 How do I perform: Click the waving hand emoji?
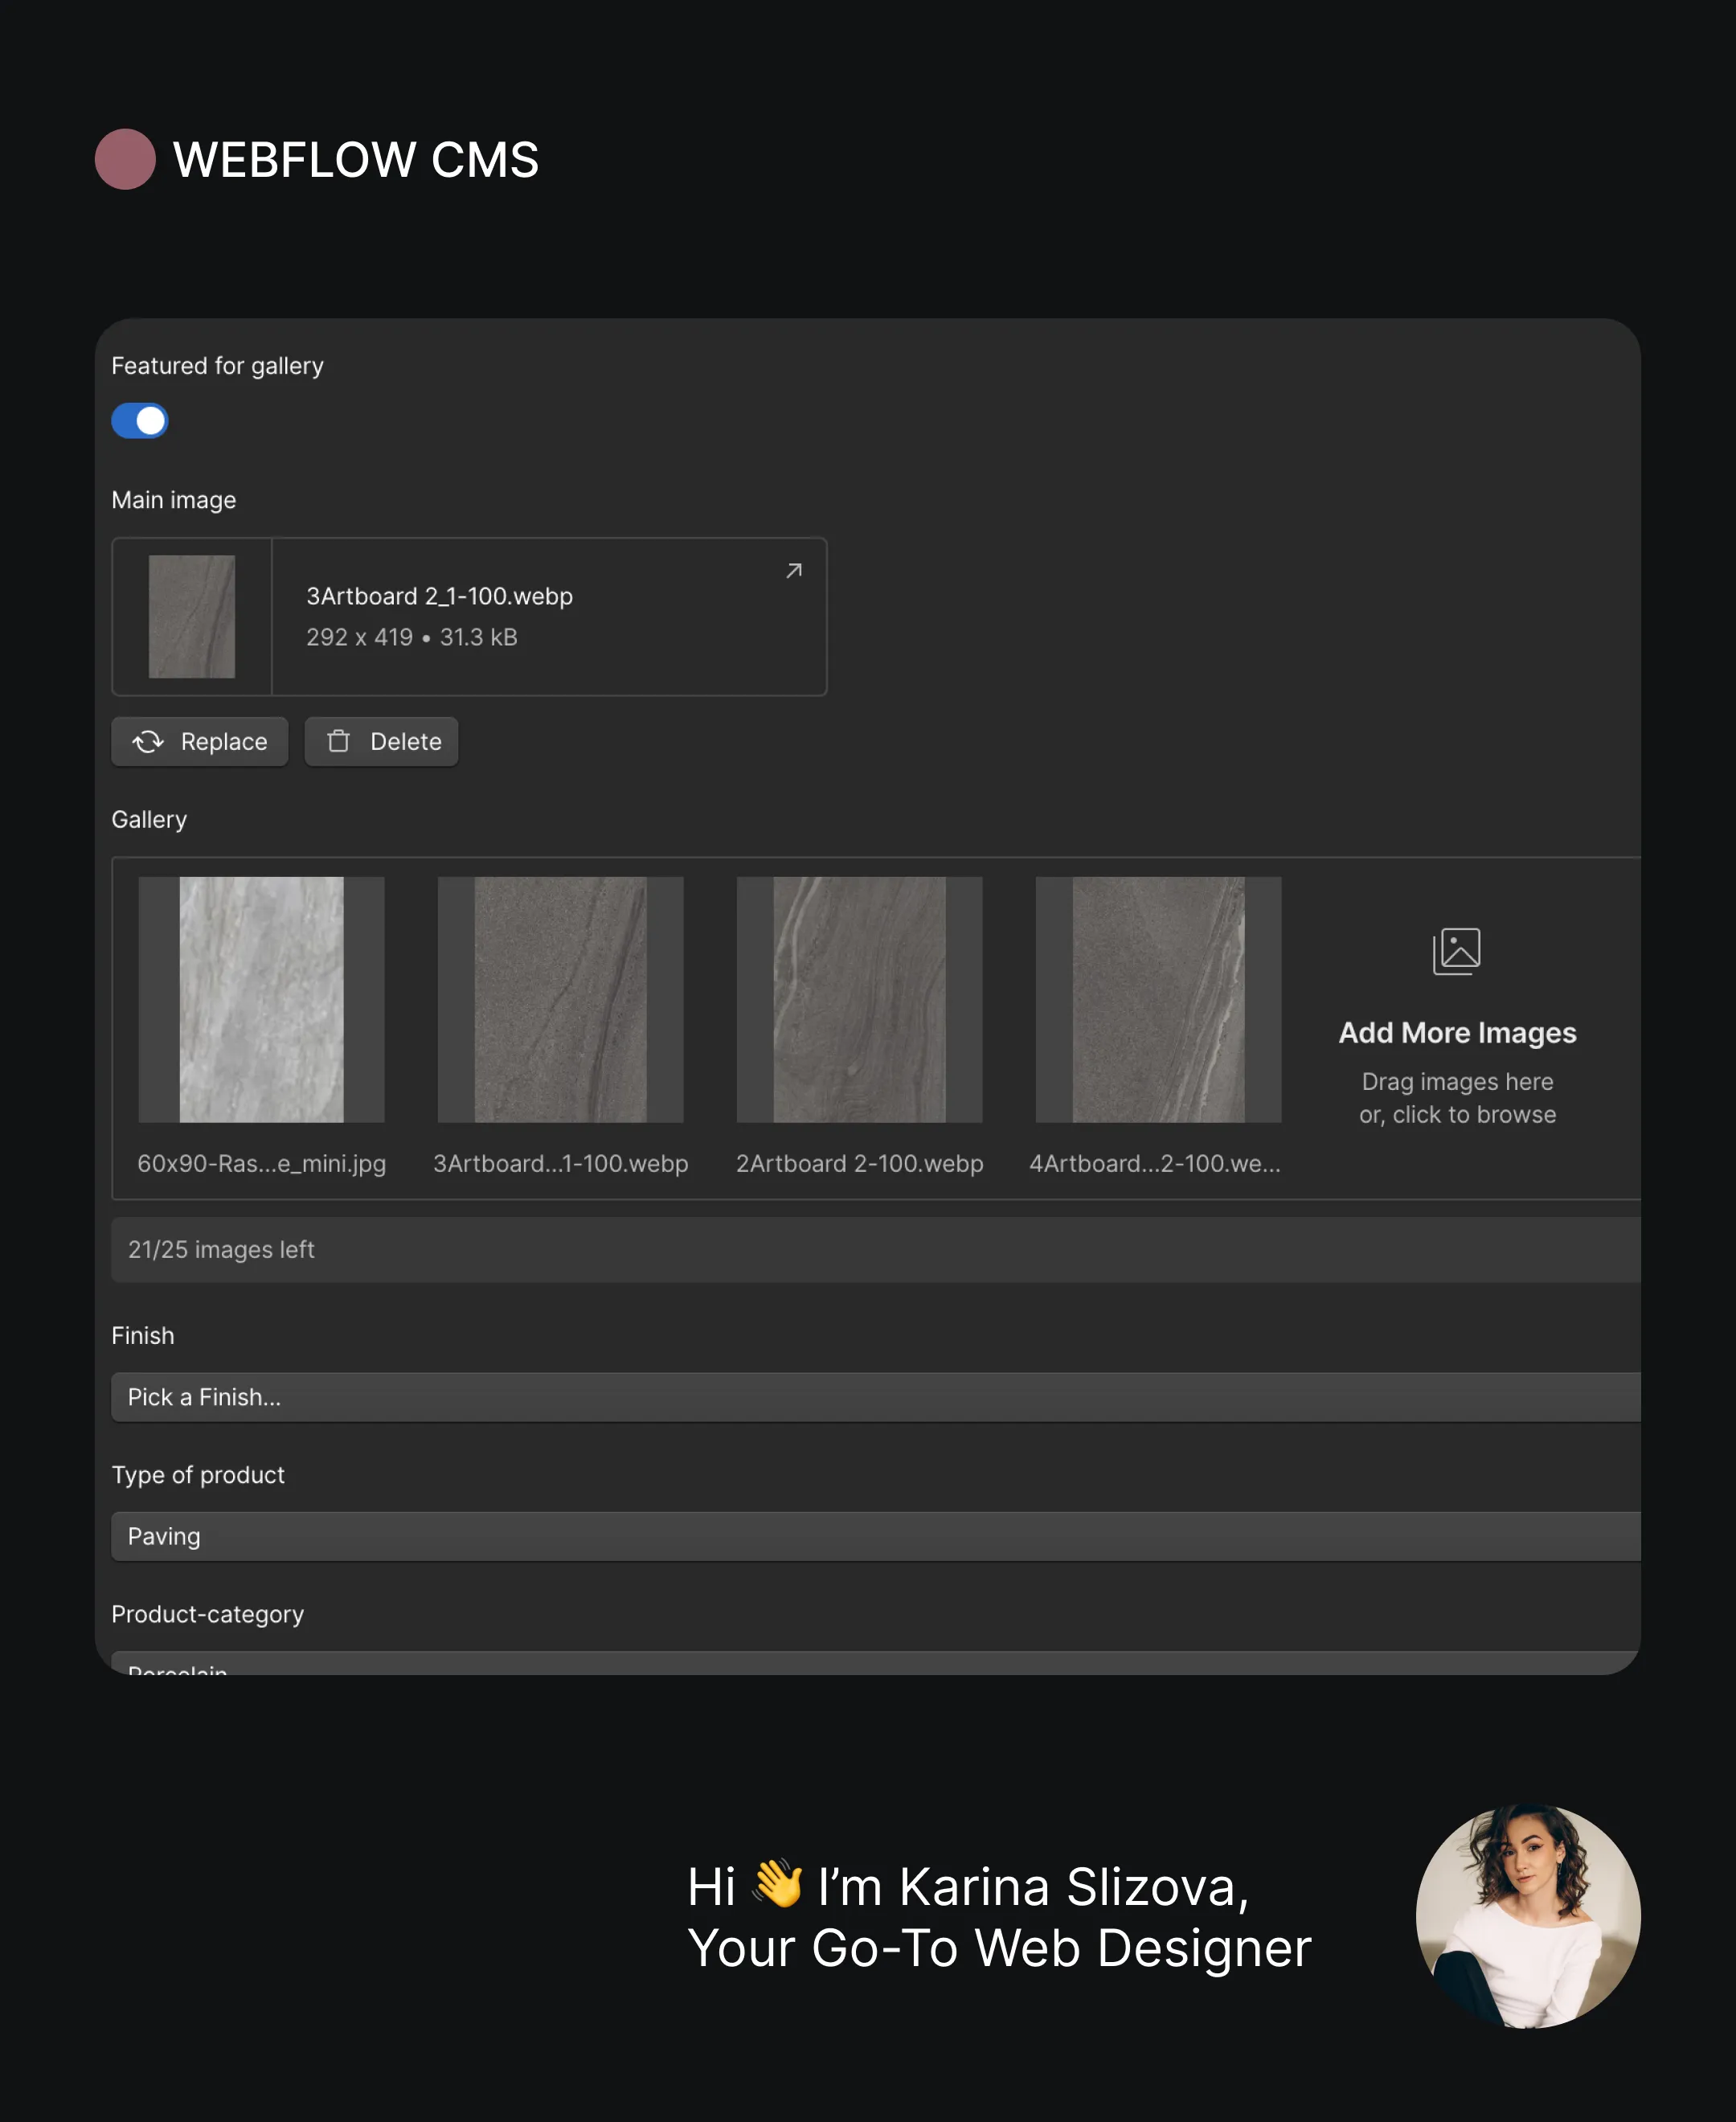tap(778, 1884)
